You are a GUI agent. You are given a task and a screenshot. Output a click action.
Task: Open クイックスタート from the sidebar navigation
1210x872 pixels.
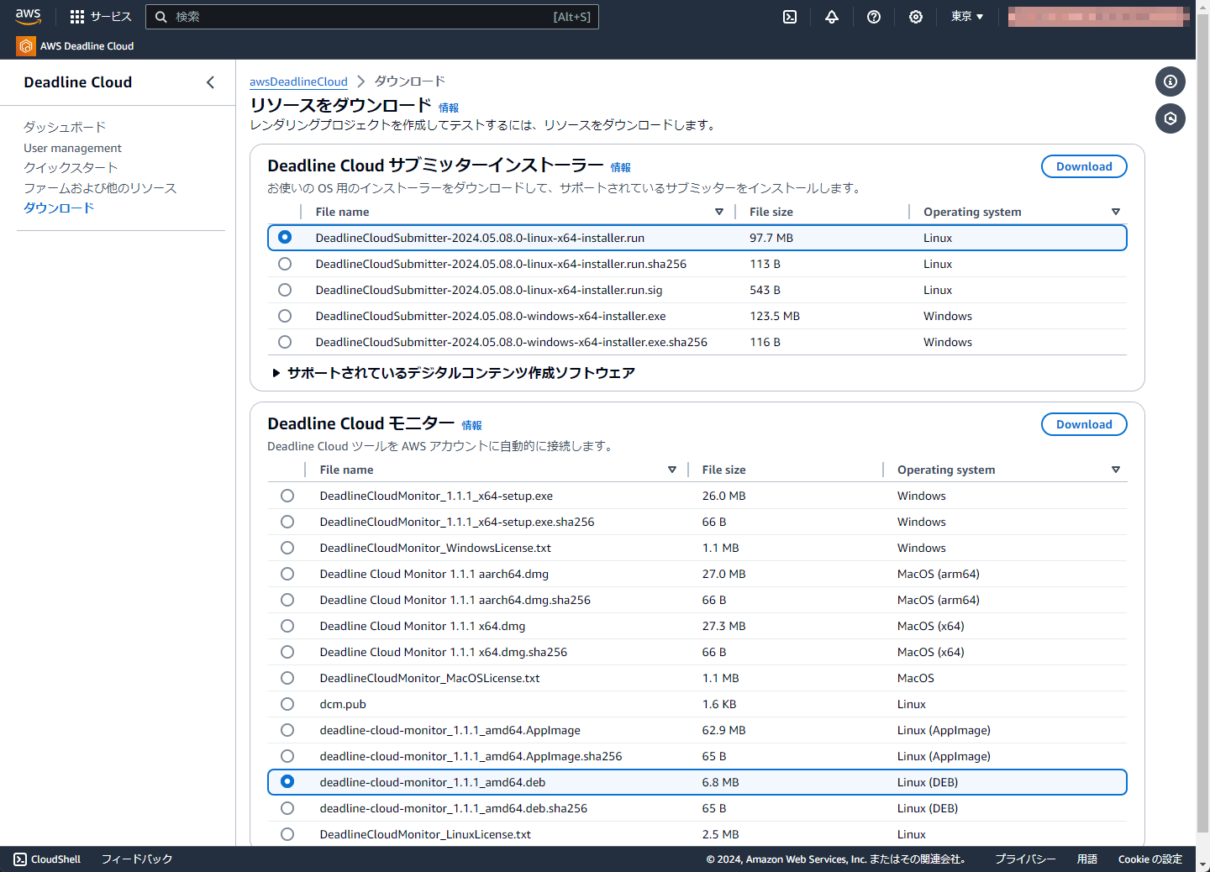[70, 167]
